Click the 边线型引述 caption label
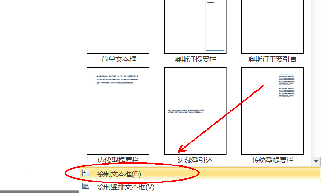The image size is (322, 193). tap(195, 160)
